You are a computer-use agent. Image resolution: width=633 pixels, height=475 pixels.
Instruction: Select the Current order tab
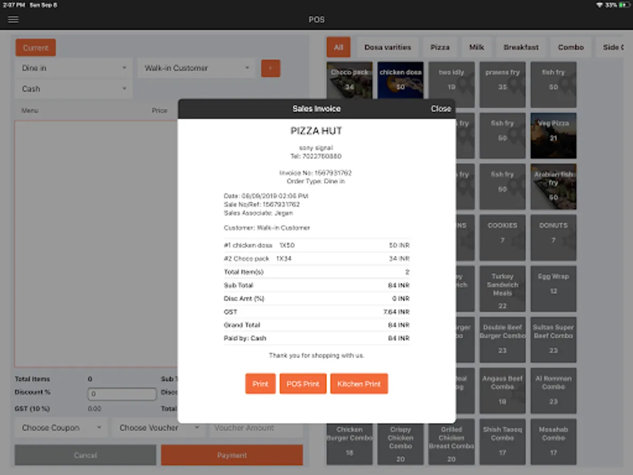coord(35,47)
